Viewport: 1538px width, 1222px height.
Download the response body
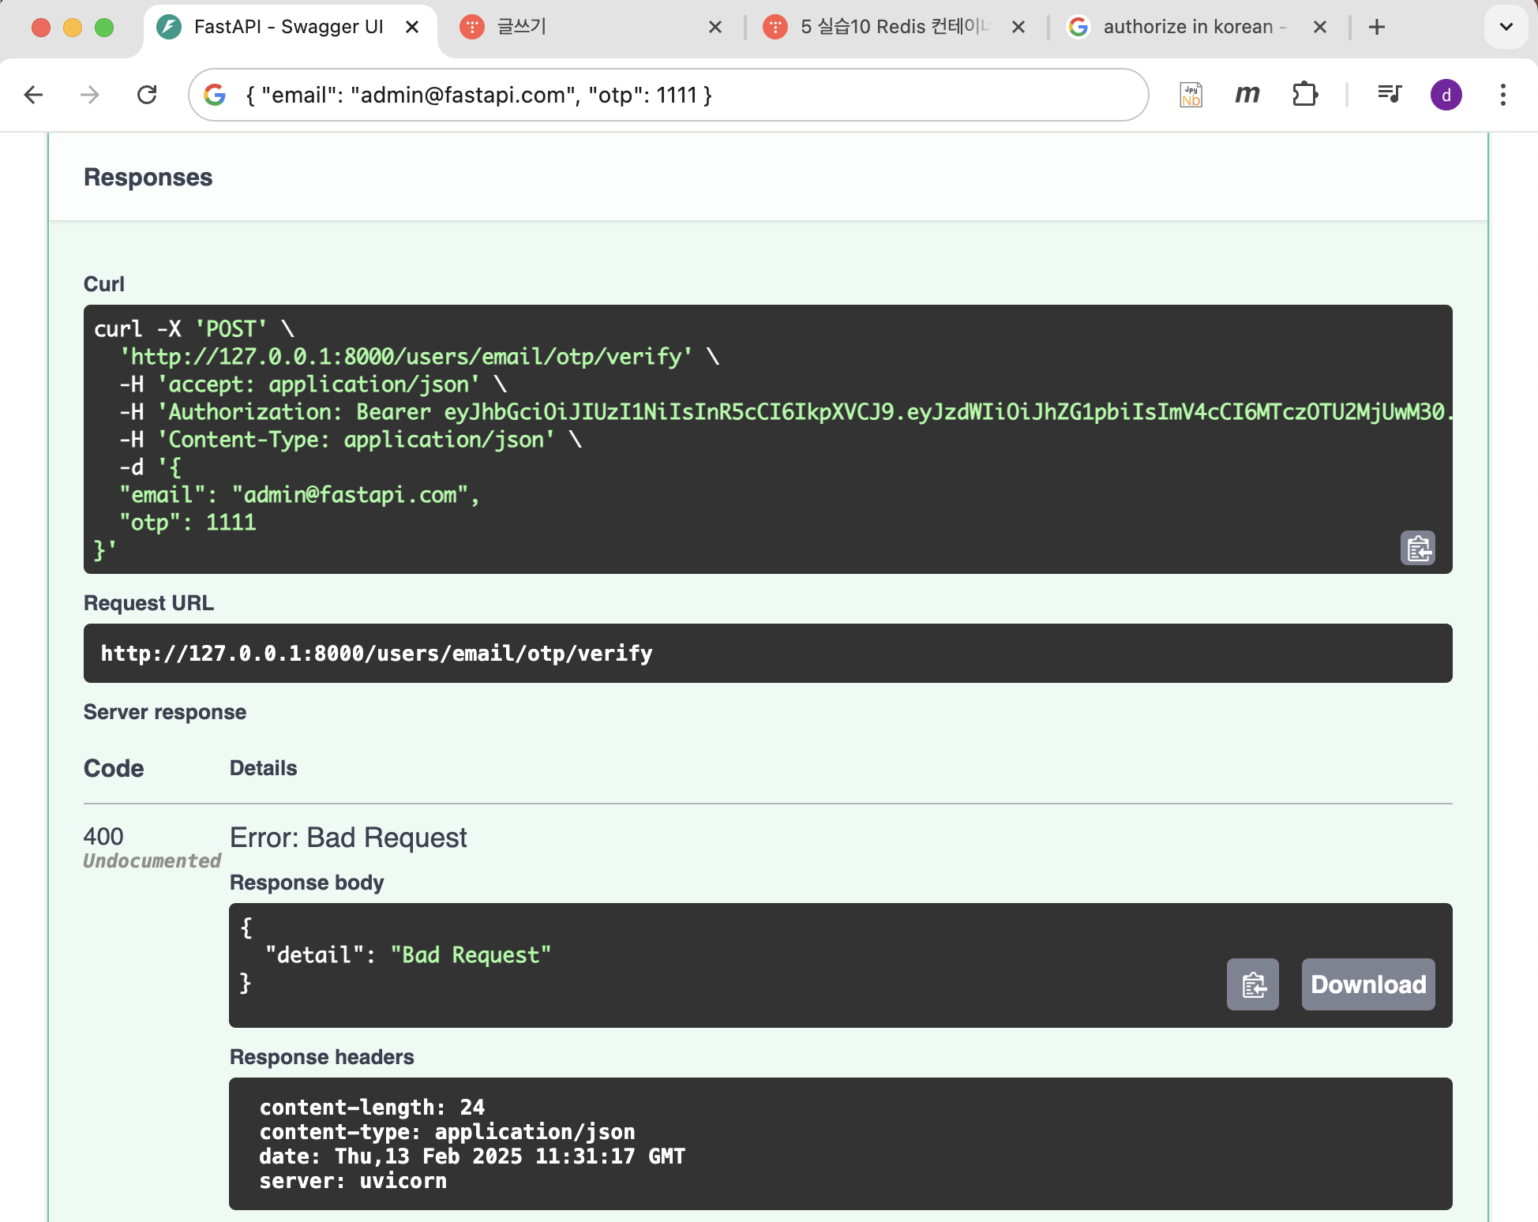(x=1367, y=984)
